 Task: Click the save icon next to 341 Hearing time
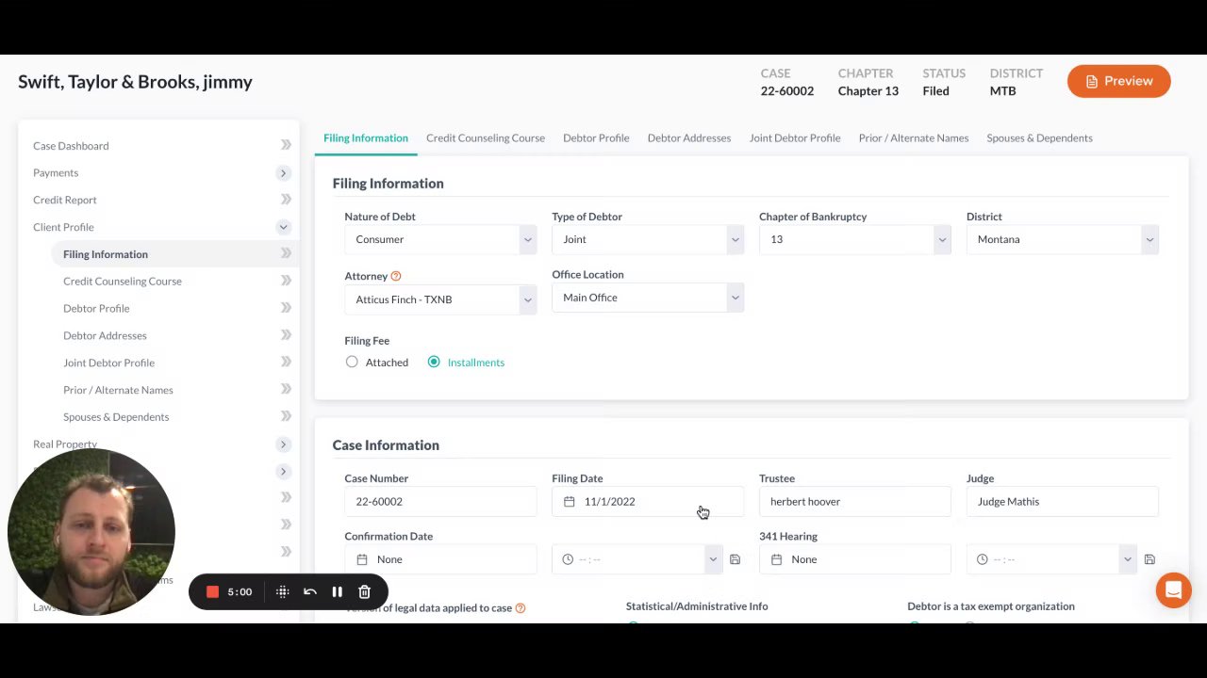pos(1149,559)
